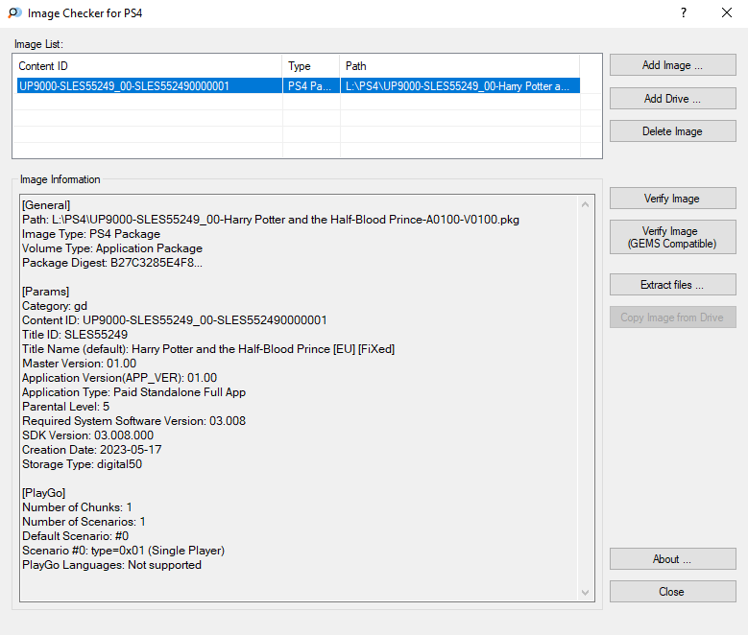Open the About dialog

coord(673,558)
